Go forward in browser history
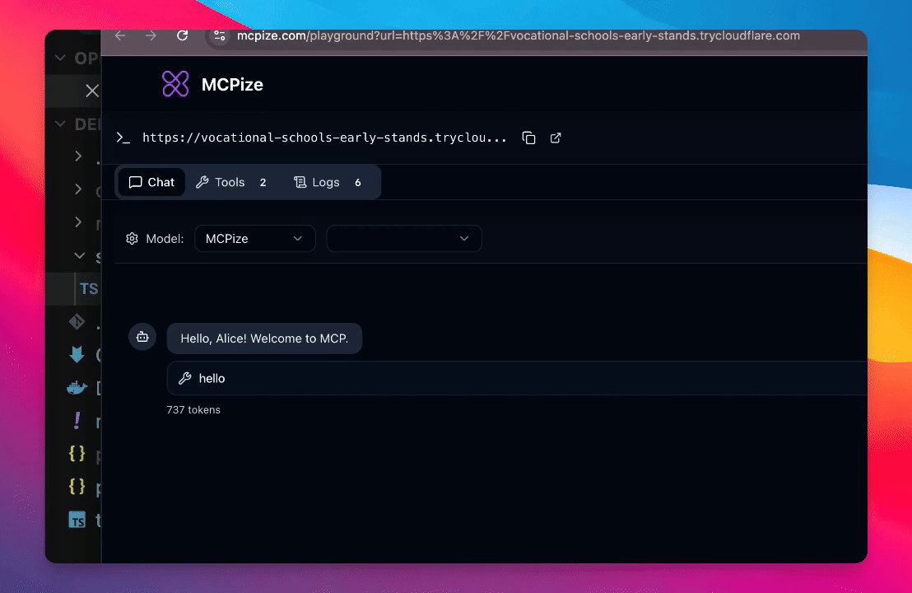 pos(151,36)
